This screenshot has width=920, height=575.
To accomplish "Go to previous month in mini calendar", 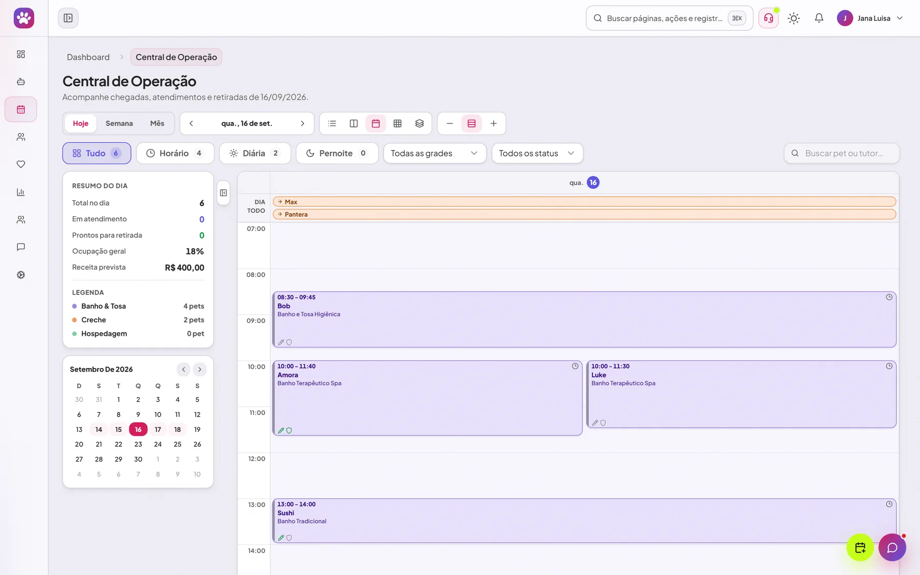I will 183,370.
